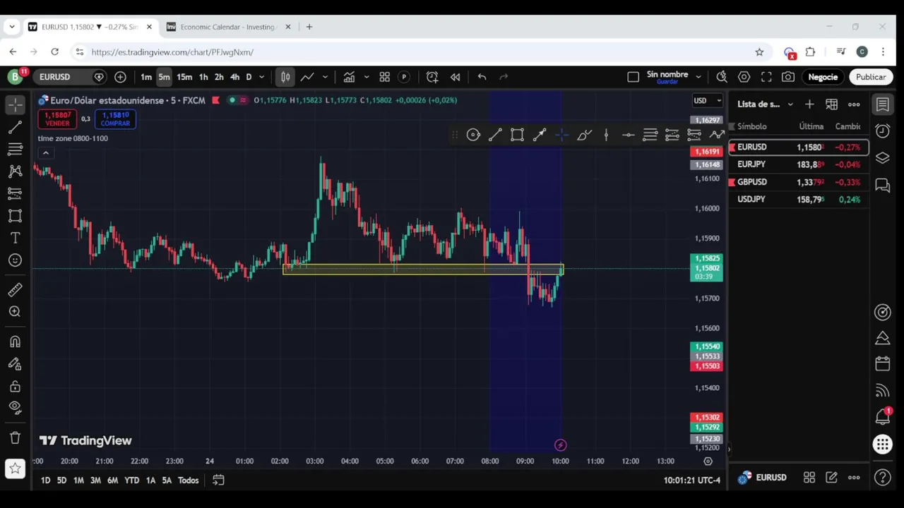The image size is (904, 508).
Task: Select the YTD range tab
Action: click(131, 480)
